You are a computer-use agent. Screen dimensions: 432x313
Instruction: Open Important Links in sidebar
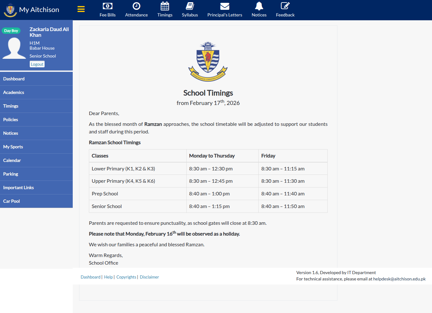[x=36, y=187]
